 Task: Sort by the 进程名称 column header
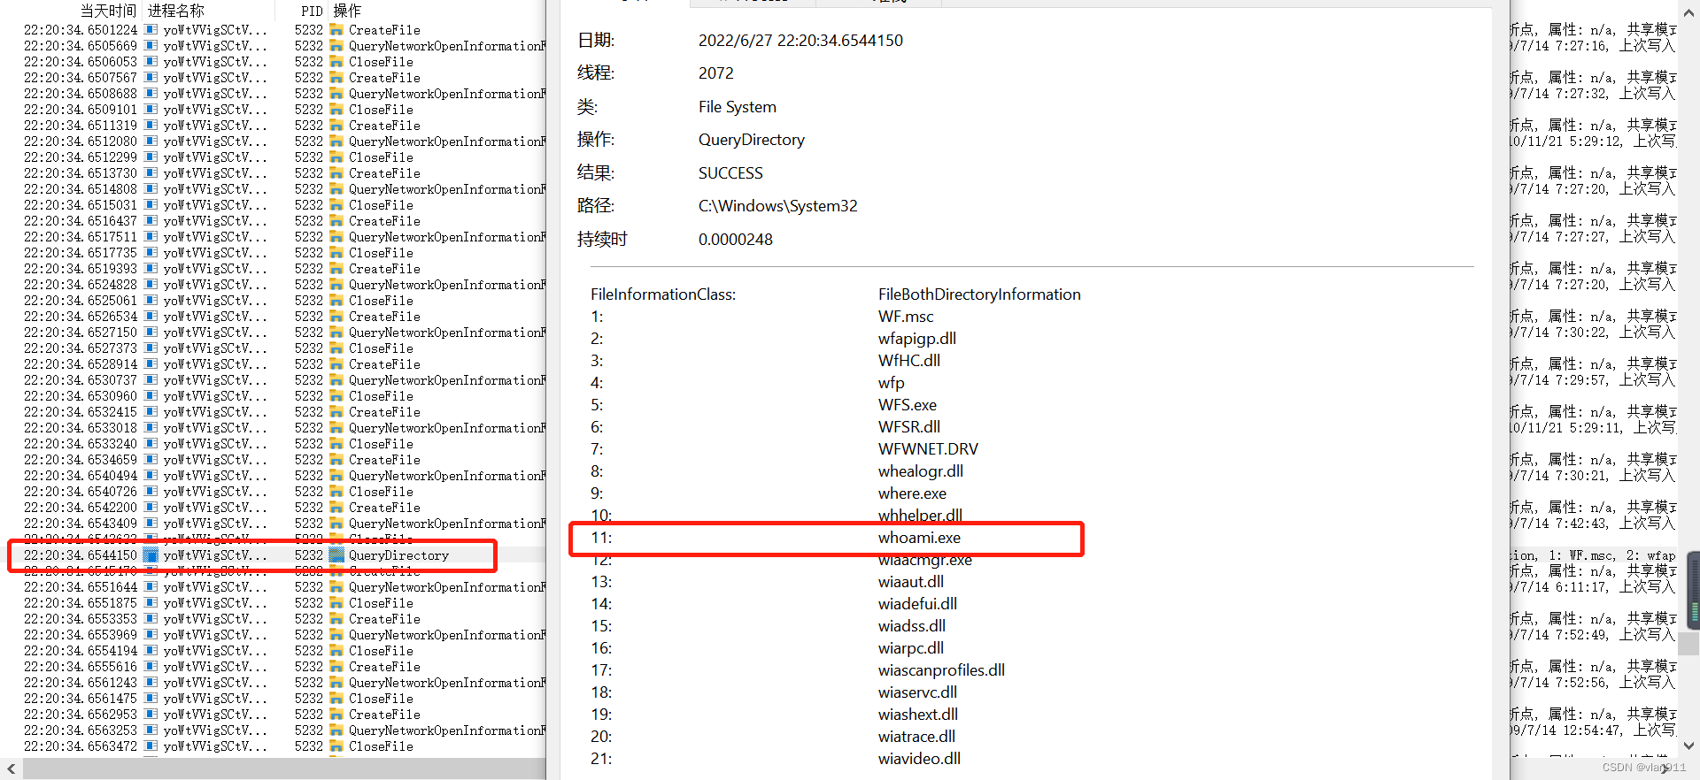(175, 11)
